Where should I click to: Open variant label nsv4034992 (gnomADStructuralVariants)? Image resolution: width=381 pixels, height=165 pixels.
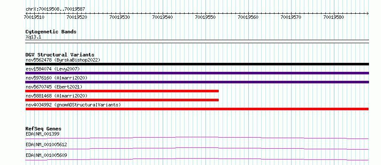pyautogui.click(x=73, y=105)
